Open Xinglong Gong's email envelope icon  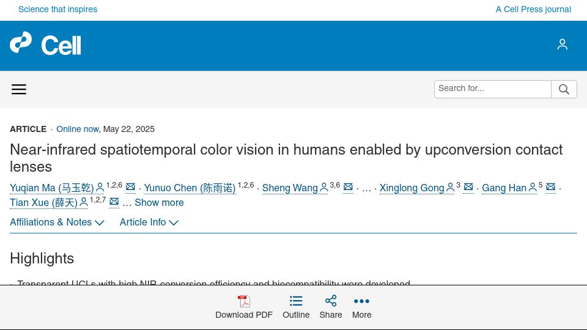click(468, 187)
